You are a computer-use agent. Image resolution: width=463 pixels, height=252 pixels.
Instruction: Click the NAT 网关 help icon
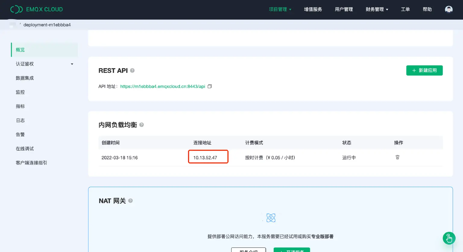(x=131, y=201)
